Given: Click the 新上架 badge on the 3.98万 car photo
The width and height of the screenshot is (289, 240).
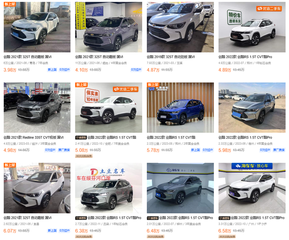Looking at the screenshot, I should 10,4.
